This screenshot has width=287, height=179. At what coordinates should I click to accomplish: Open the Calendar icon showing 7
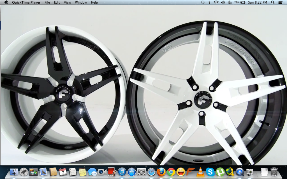coord(63,172)
